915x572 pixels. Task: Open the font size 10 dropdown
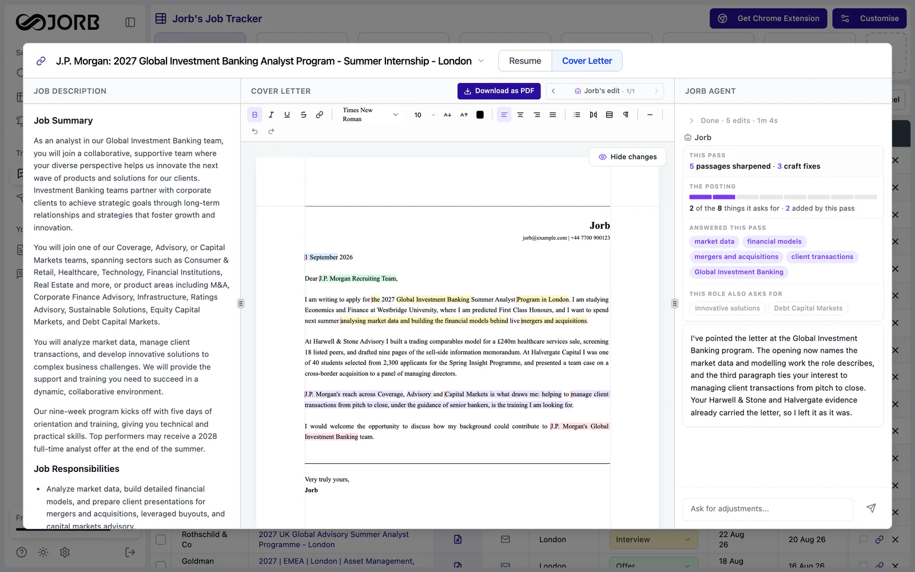pos(424,115)
